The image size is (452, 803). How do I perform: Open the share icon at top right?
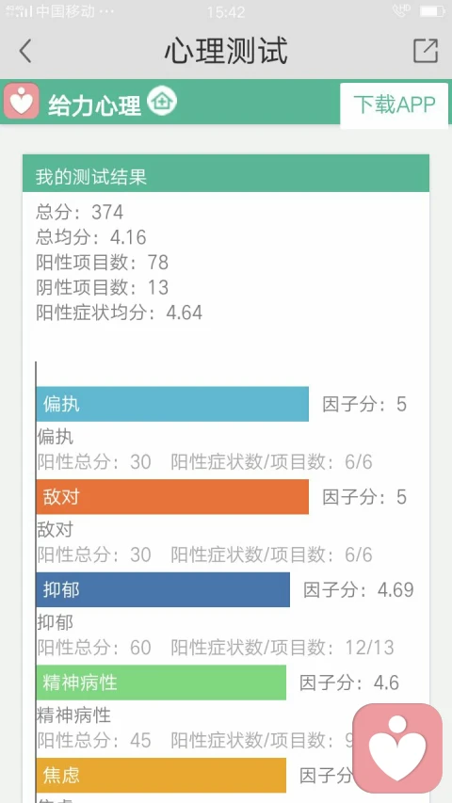coord(426,51)
